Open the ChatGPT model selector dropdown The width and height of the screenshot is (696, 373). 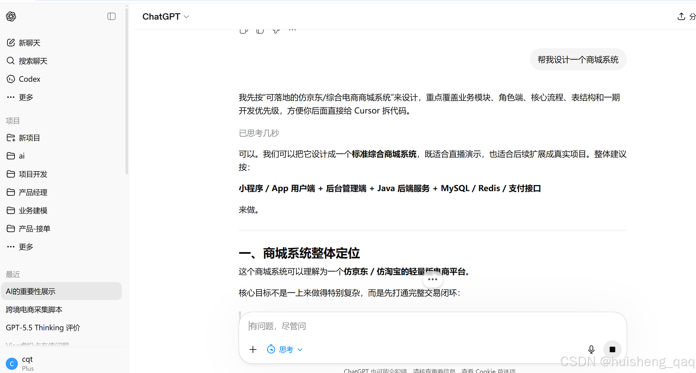tap(166, 16)
